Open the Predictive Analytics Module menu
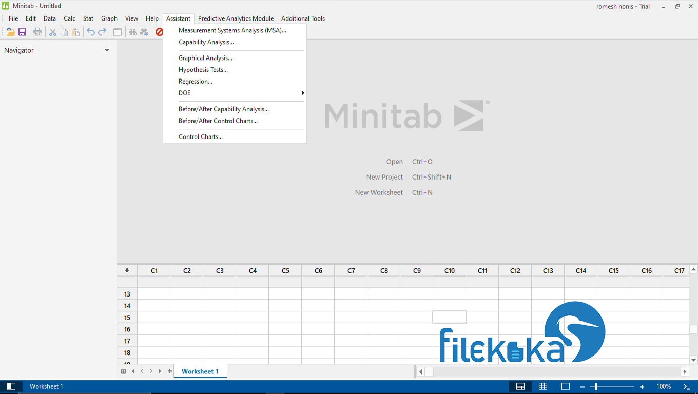 (236, 18)
